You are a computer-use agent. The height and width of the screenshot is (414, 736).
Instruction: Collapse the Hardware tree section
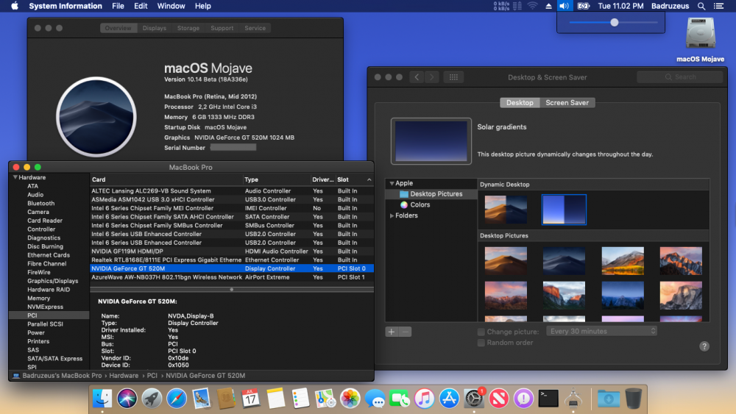coord(15,177)
